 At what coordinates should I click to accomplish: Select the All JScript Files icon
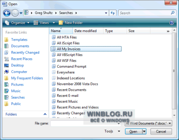pos(54,43)
